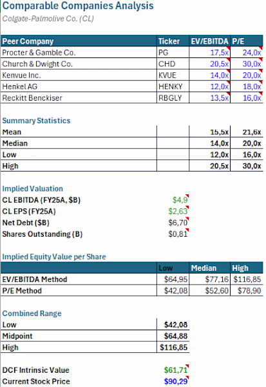Select the Median P/E value 20,0x
Screen dimensions: 266x387
click(x=247, y=143)
